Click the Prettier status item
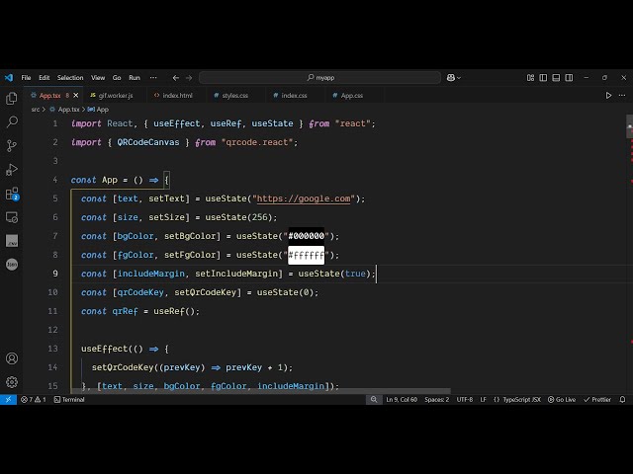This screenshot has height=474, width=633. tap(597, 399)
